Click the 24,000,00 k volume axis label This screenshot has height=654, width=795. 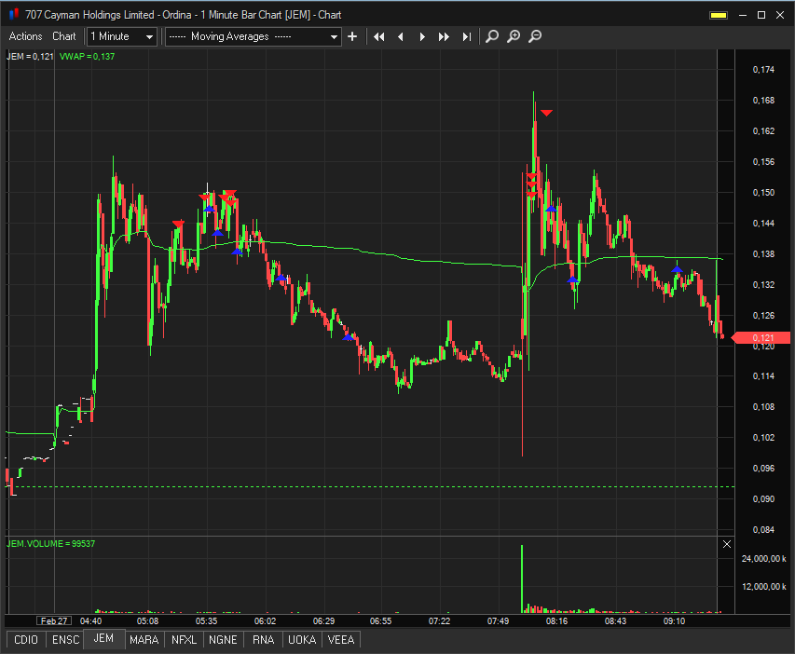tap(763, 559)
